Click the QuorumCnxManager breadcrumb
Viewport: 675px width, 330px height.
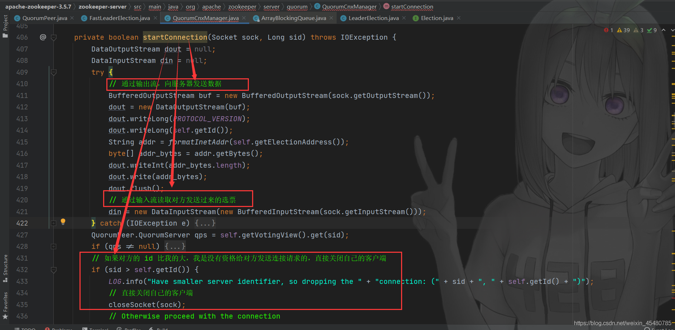pyautogui.click(x=349, y=6)
